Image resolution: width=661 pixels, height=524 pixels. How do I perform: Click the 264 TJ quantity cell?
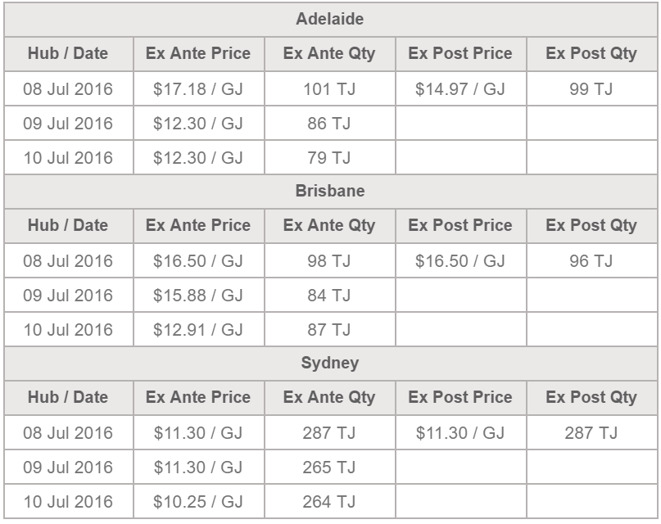pyautogui.click(x=329, y=502)
